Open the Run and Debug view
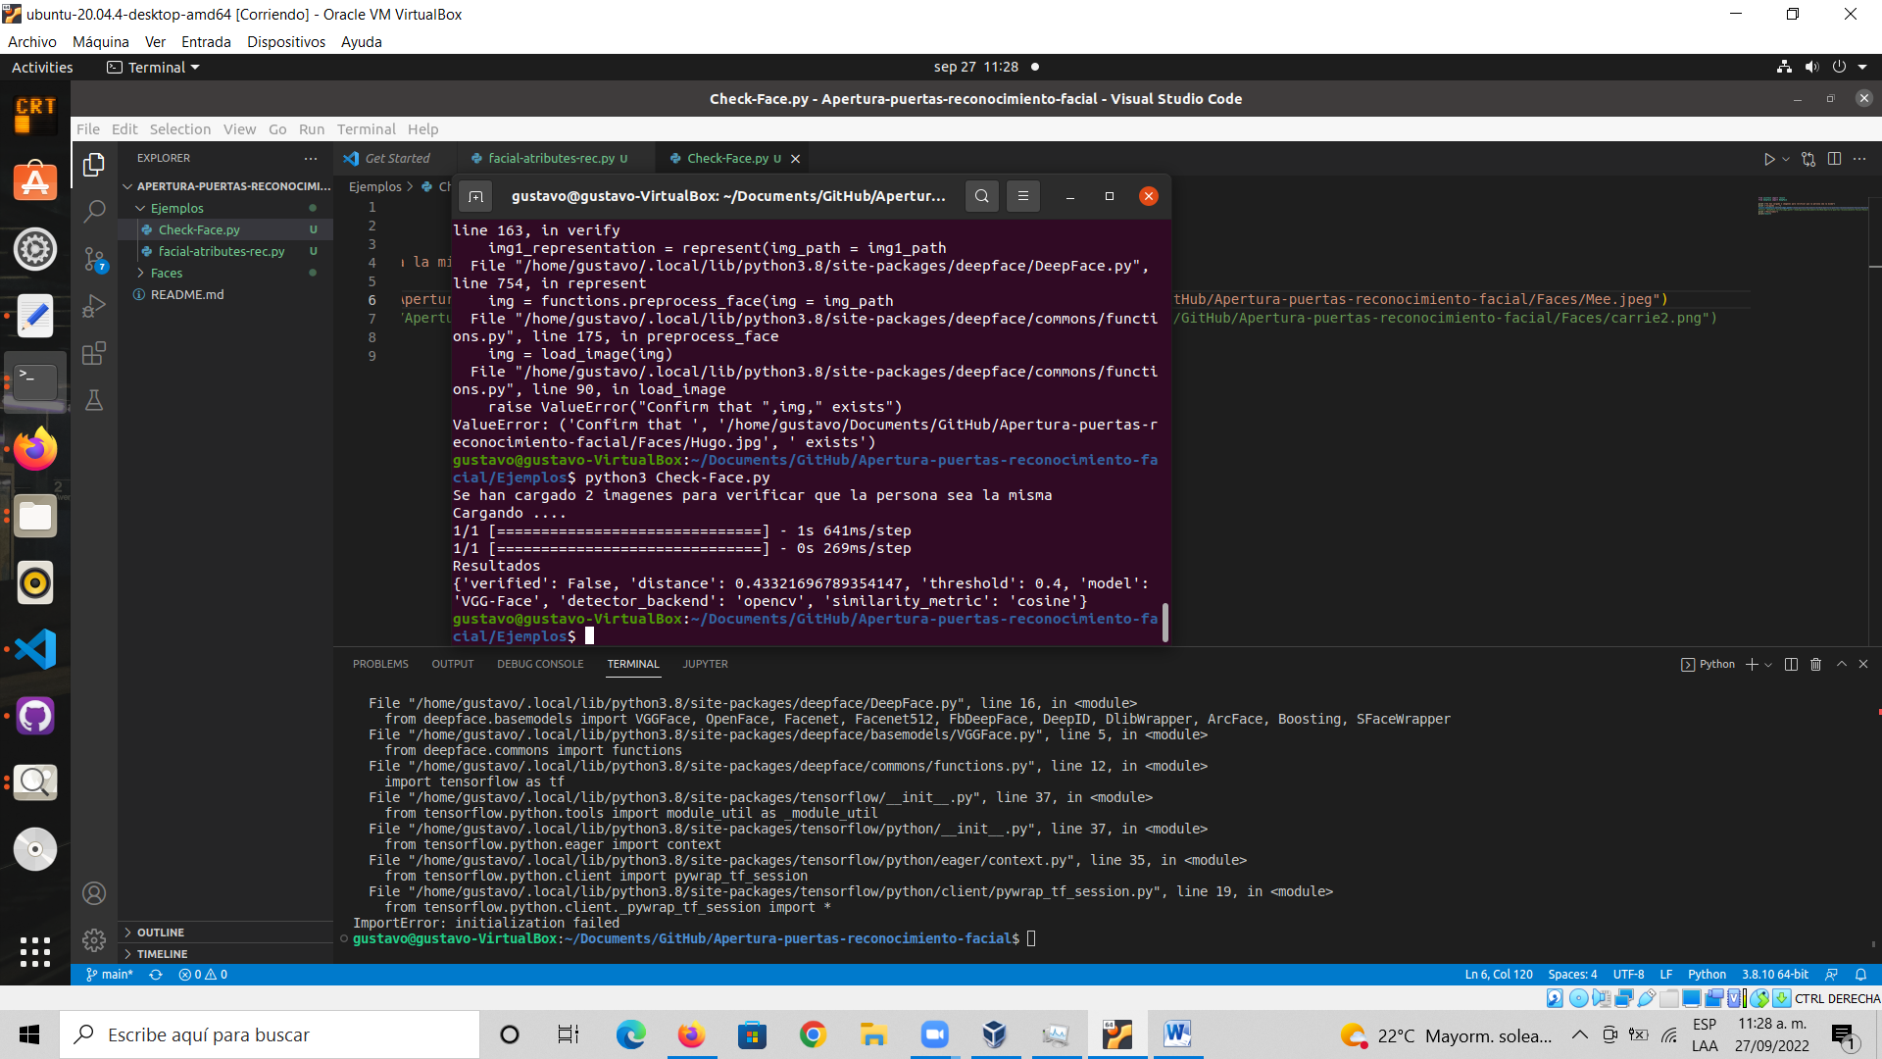1882x1059 pixels. point(94,305)
